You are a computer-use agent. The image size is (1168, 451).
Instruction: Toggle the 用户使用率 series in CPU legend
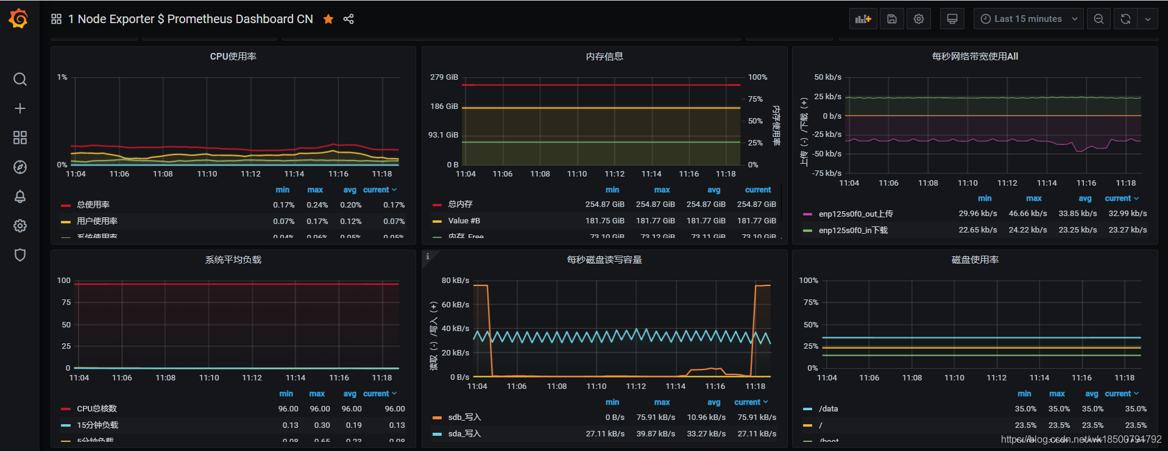pos(97,222)
